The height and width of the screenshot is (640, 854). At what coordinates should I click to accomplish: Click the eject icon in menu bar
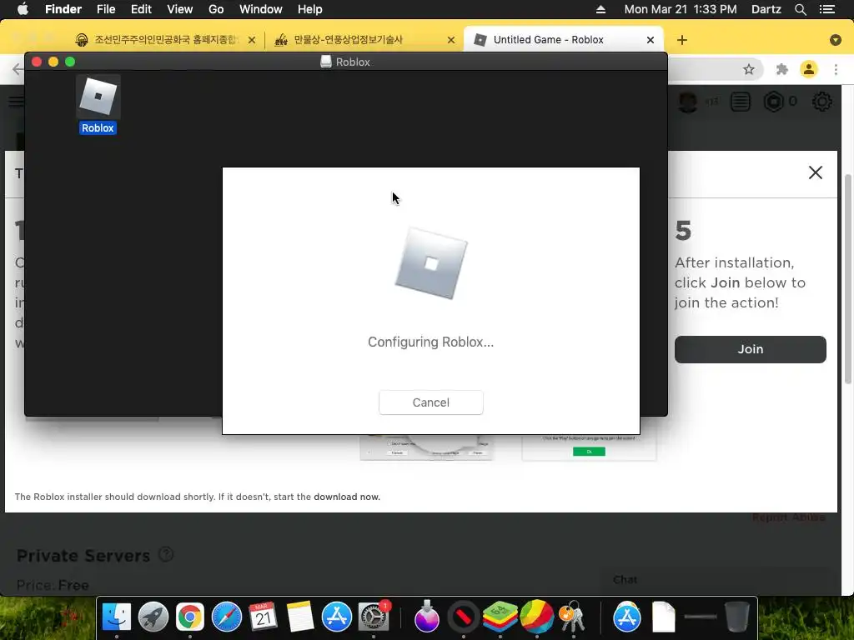point(600,9)
